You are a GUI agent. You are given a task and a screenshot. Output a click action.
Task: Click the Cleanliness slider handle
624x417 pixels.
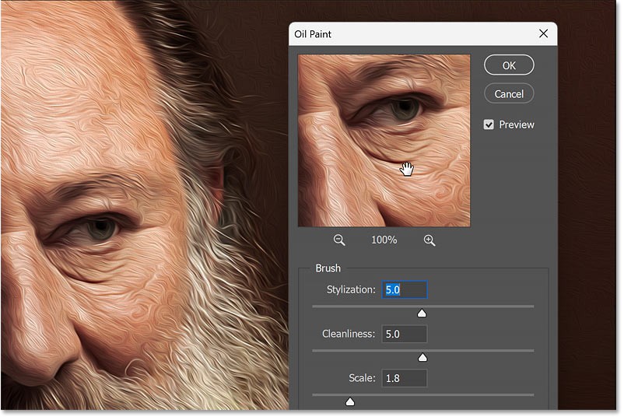[x=422, y=357]
